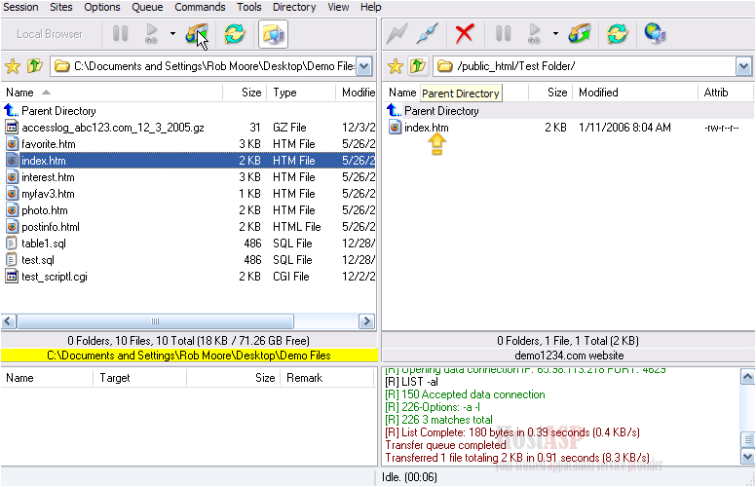Click local path input field
Image resolution: width=756 pixels, height=487 pixels.
coord(204,66)
